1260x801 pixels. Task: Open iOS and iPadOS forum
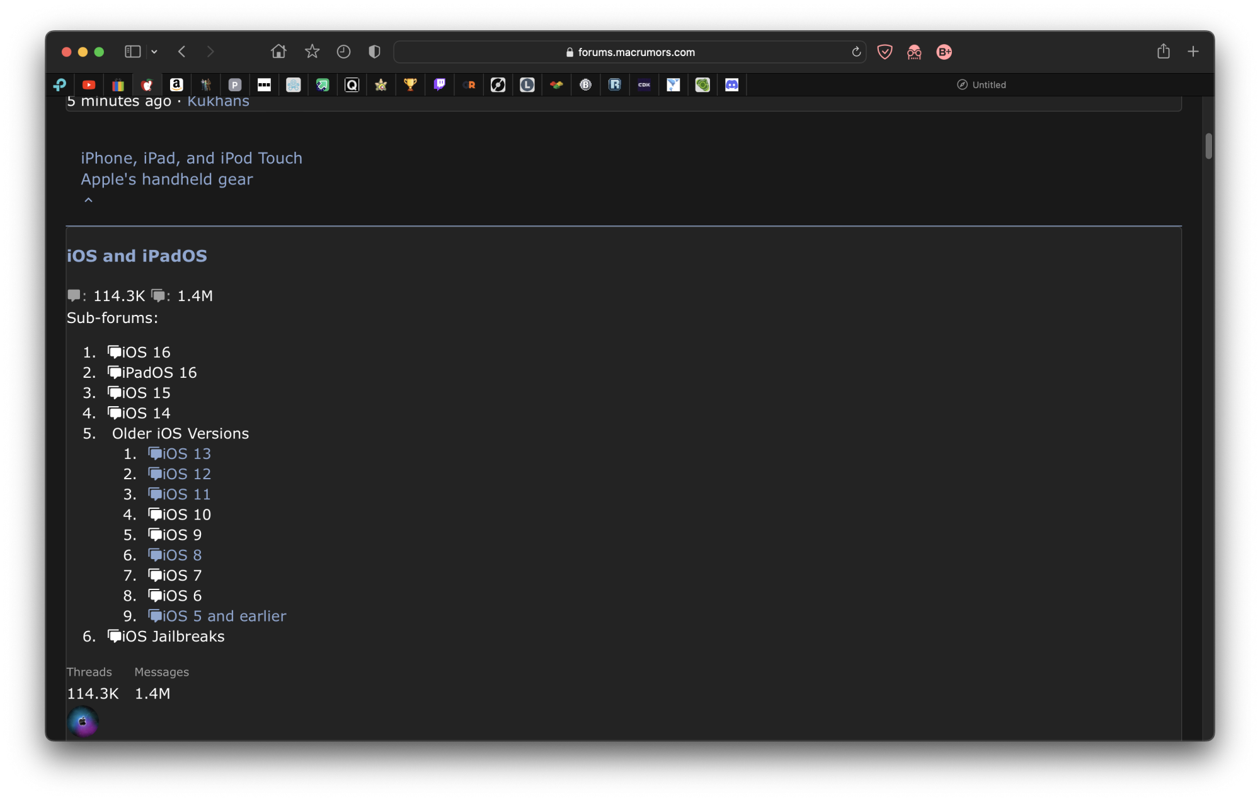click(x=137, y=256)
